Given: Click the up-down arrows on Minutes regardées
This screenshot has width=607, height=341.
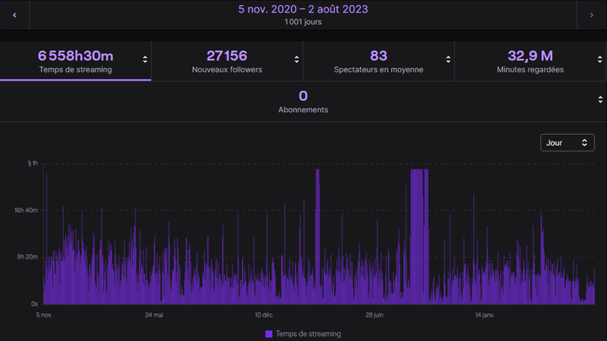Looking at the screenshot, I should pyautogui.click(x=599, y=59).
